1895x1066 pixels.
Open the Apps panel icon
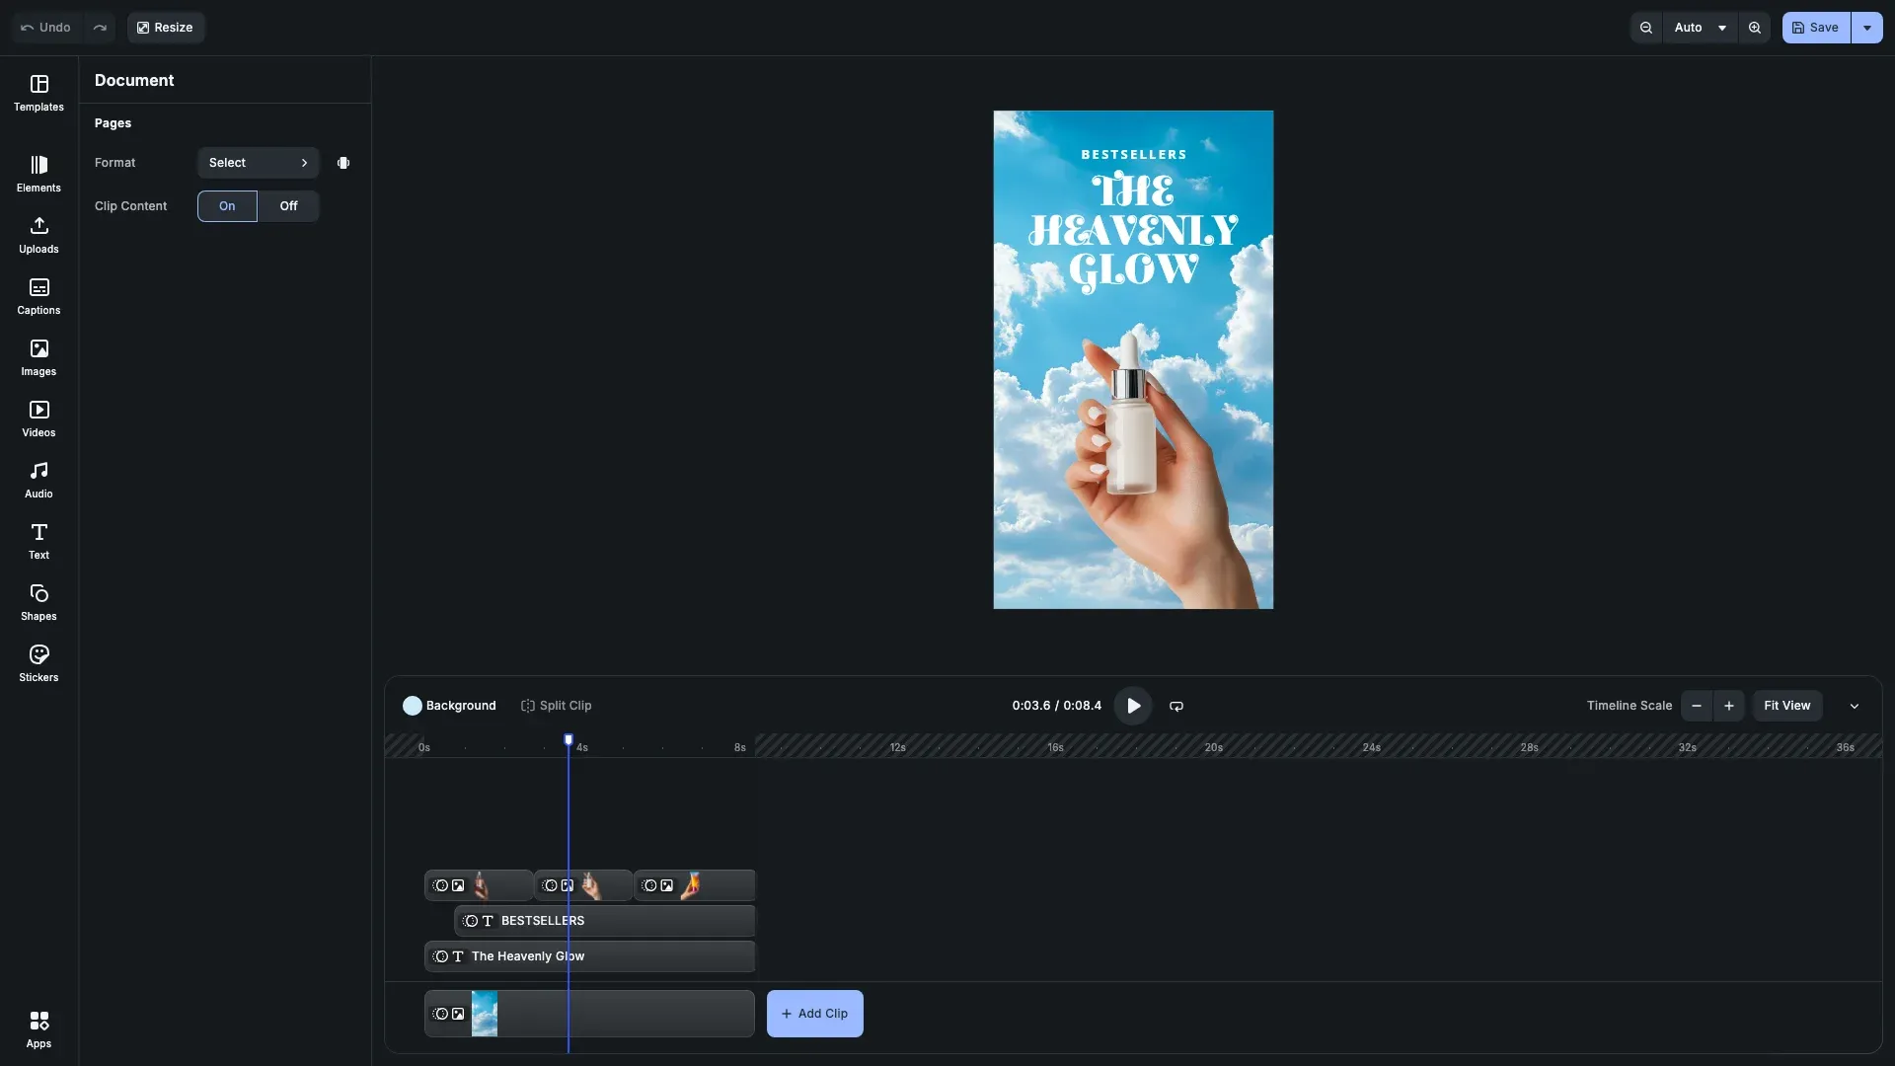click(x=38, y=1028)
